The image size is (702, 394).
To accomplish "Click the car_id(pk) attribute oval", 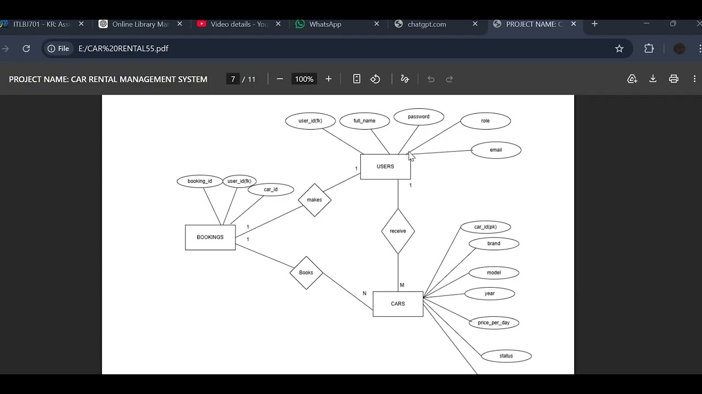I will 485,227.
